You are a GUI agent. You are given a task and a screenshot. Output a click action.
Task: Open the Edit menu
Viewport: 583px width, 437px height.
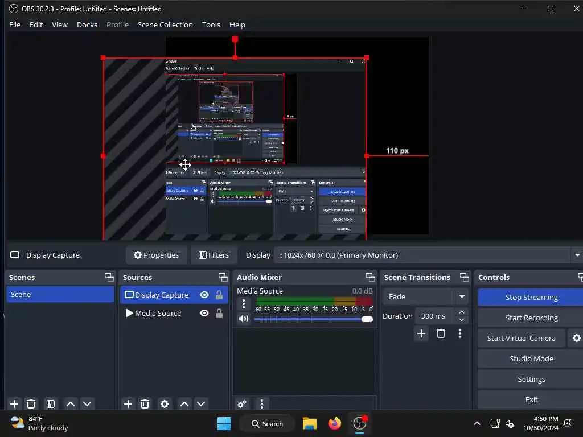(36, 24)
